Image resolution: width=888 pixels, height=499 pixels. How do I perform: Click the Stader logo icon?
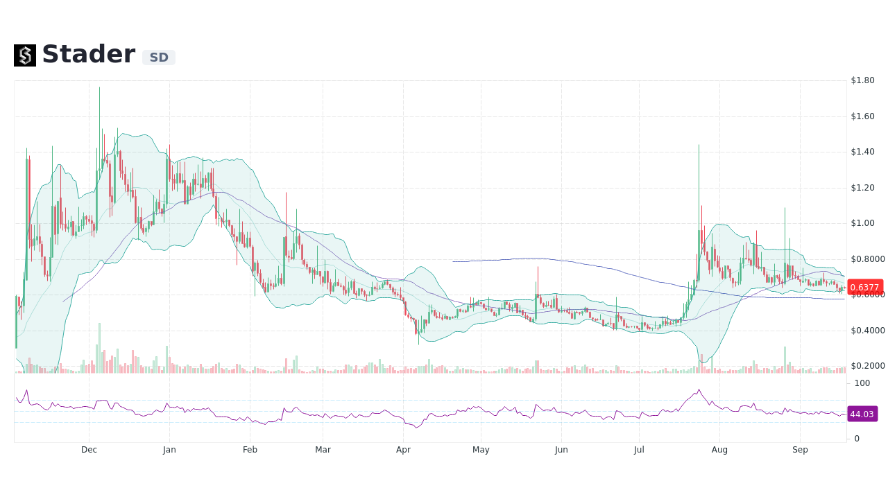[x=24, y=55]
